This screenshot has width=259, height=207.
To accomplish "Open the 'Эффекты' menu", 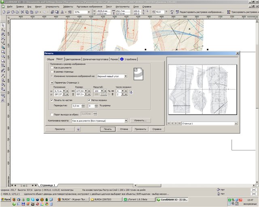I will coord(68,7).
